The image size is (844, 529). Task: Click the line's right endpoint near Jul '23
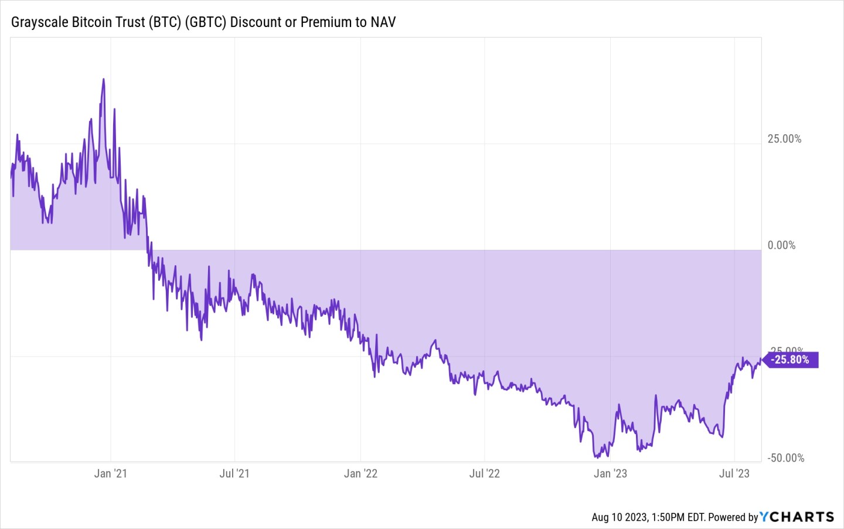761,360
